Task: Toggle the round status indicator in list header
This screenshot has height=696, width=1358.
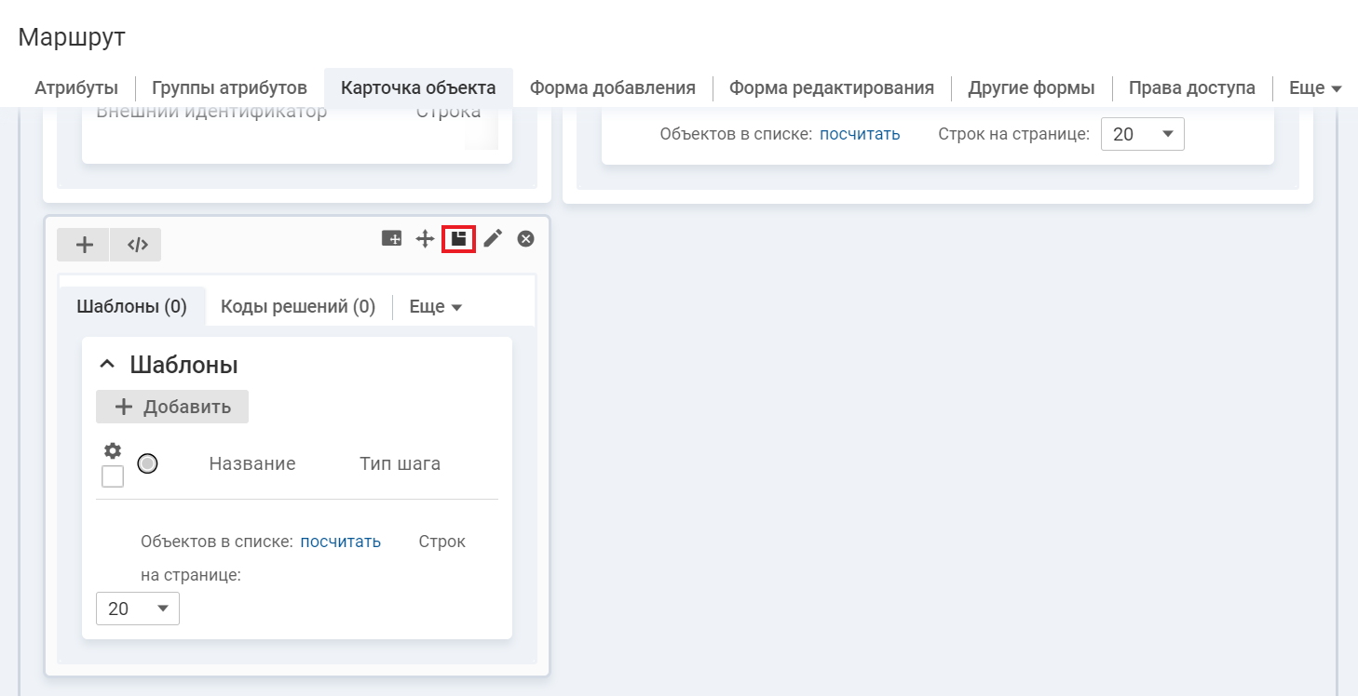Action: 147,463
